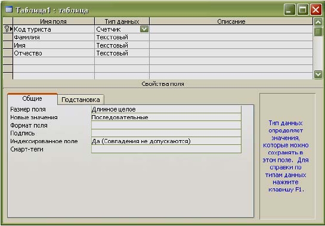Click the empty Формат поля property box
Viewport: 325px width, 226px height.
coord(166,125)
